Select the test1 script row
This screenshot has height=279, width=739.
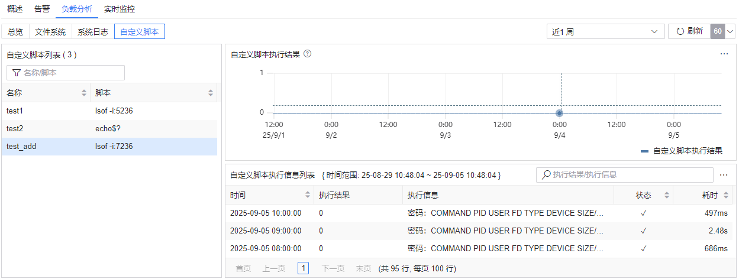109,111
